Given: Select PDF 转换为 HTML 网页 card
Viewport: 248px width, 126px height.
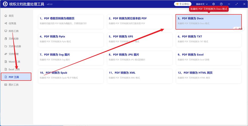Looking at the screenshot, I should point(208,75).
